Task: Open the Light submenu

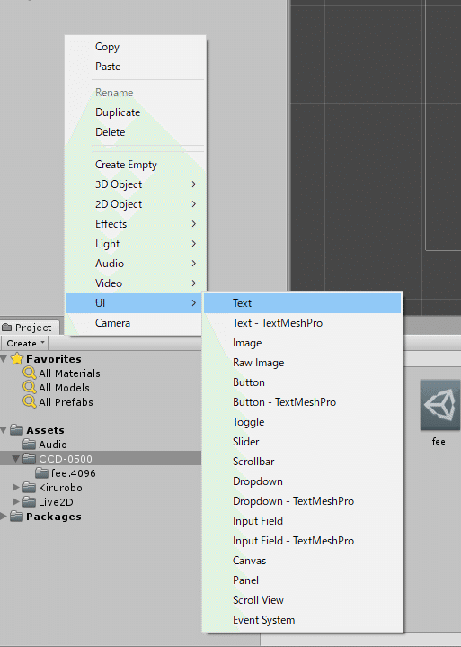Action: click(136, 244)
